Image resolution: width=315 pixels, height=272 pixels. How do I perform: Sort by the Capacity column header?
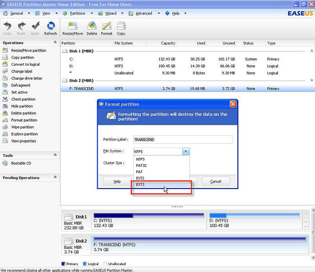(161, 43)
